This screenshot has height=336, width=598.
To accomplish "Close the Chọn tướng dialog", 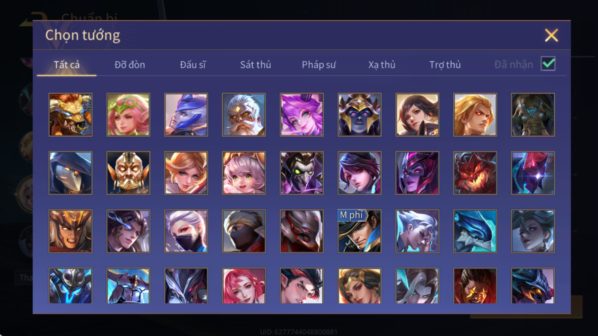I will (x=551, y=35).
